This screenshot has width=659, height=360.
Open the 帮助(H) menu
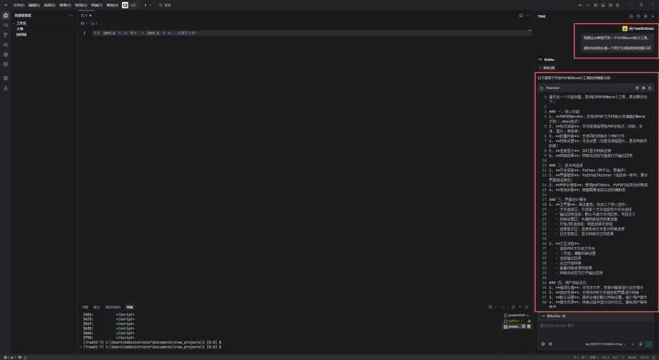coord(112,5)
